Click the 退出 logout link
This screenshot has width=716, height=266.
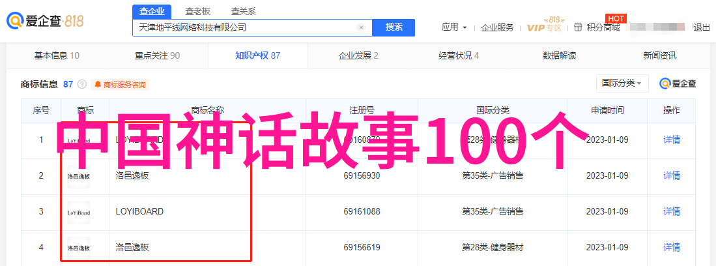coord(702,27)
